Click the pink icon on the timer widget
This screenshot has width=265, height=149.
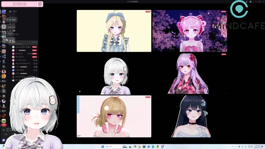coord(40,4)
